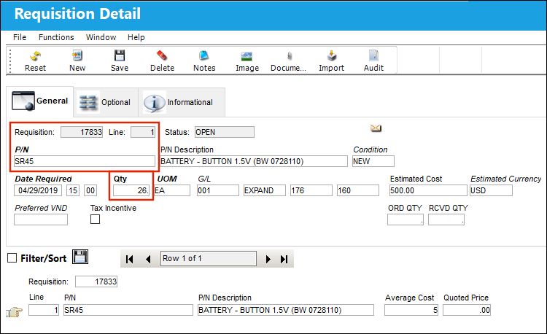Go to the next row

pyautogui.click(x=268, y=259)
